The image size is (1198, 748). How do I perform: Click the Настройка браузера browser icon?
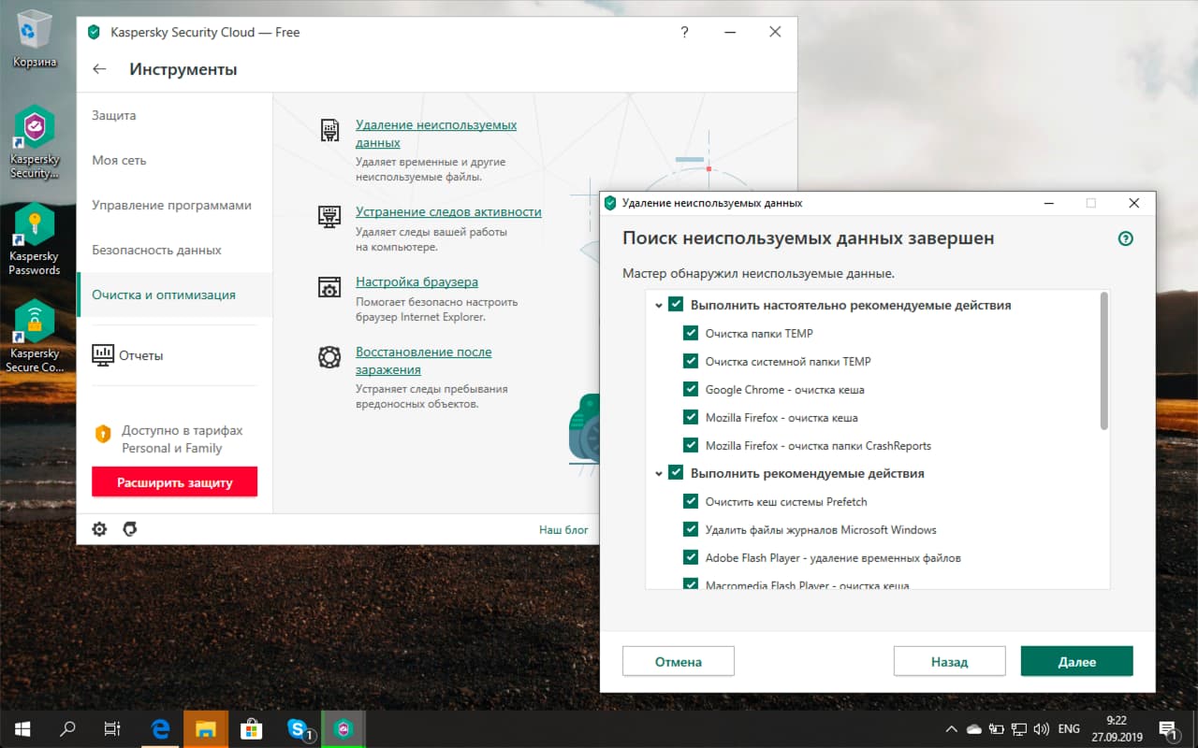click(329, 288)
